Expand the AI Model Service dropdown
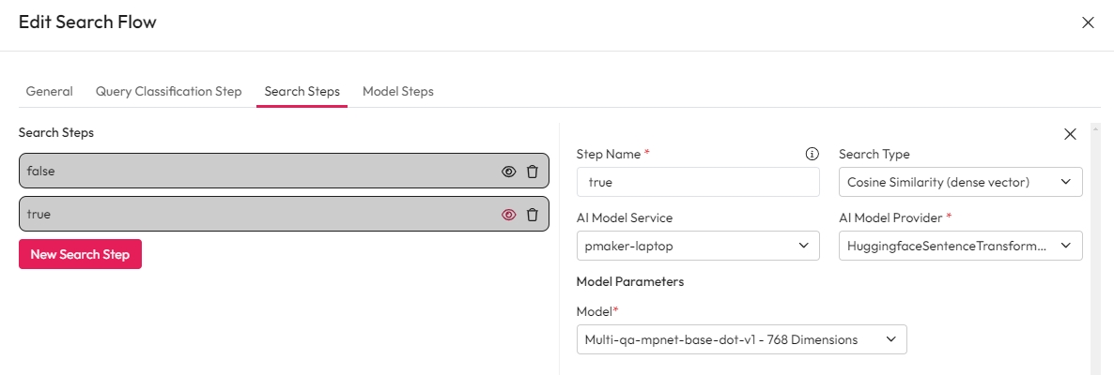The width and height of the screenshot is (1114, 375). 698,247
